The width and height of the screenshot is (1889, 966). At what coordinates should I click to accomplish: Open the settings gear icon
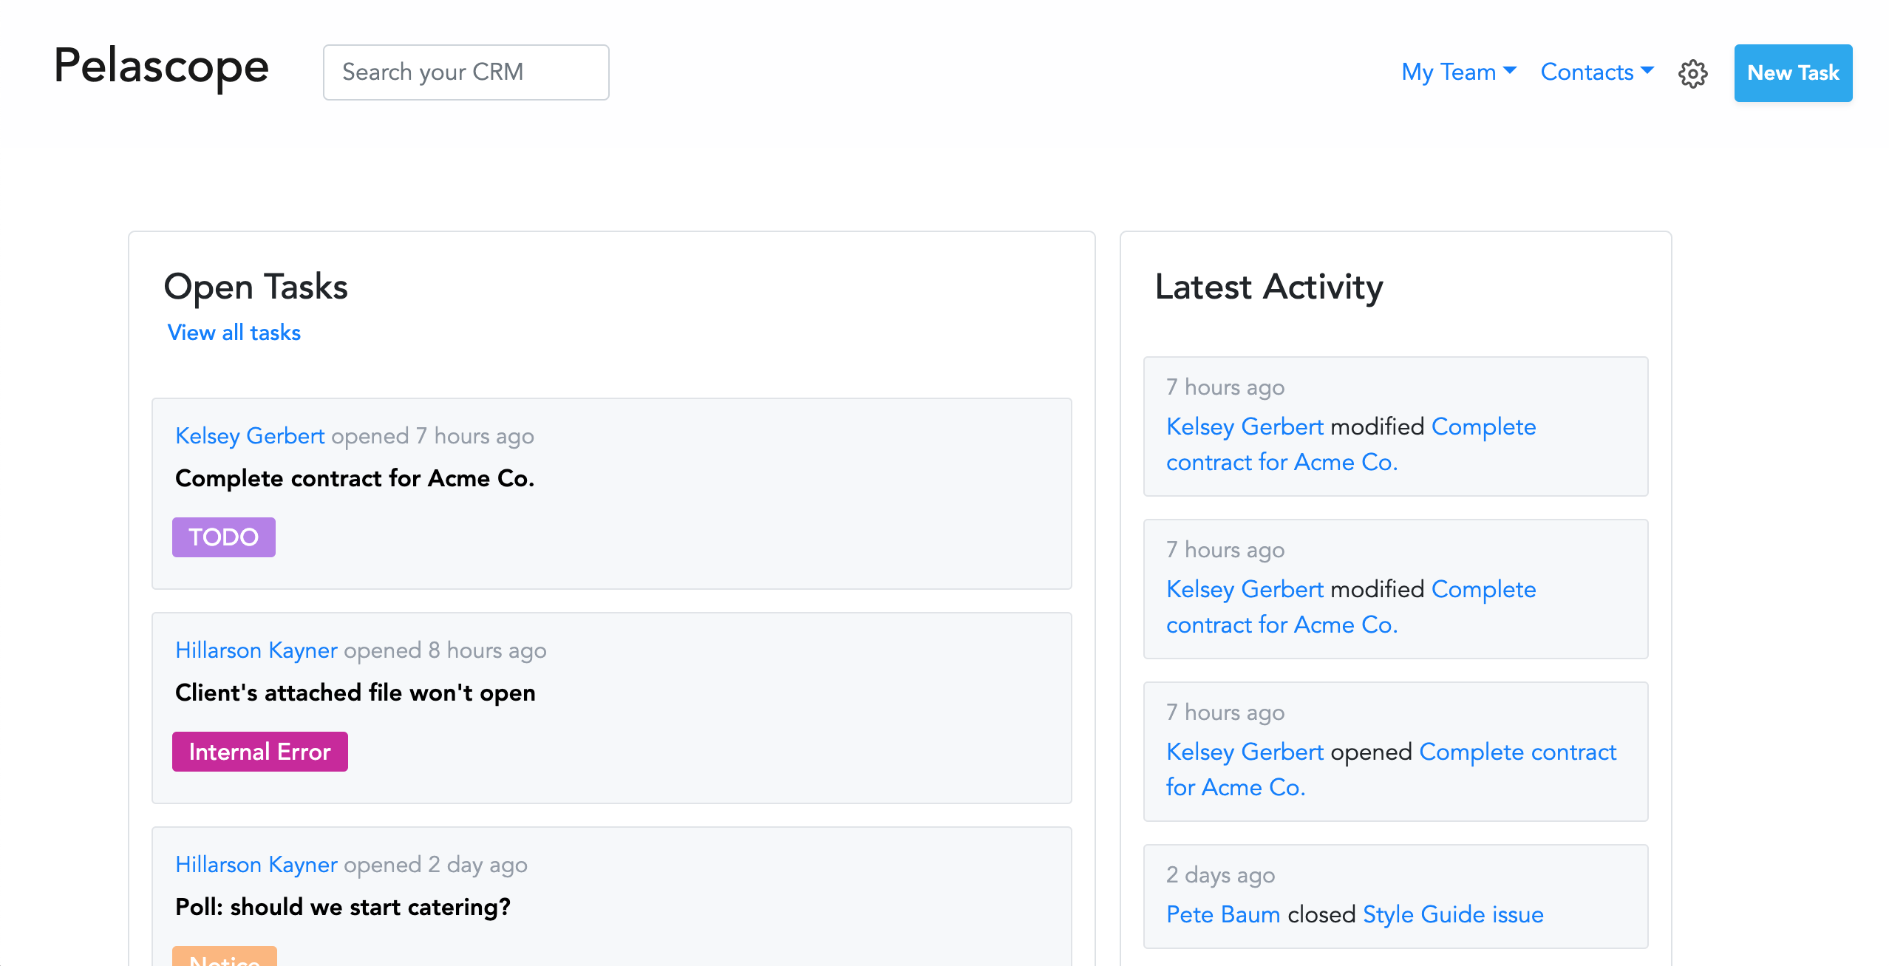1692,73
